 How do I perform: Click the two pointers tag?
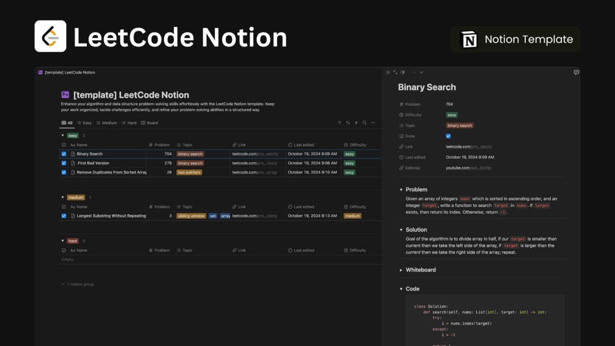click(189, 172)
